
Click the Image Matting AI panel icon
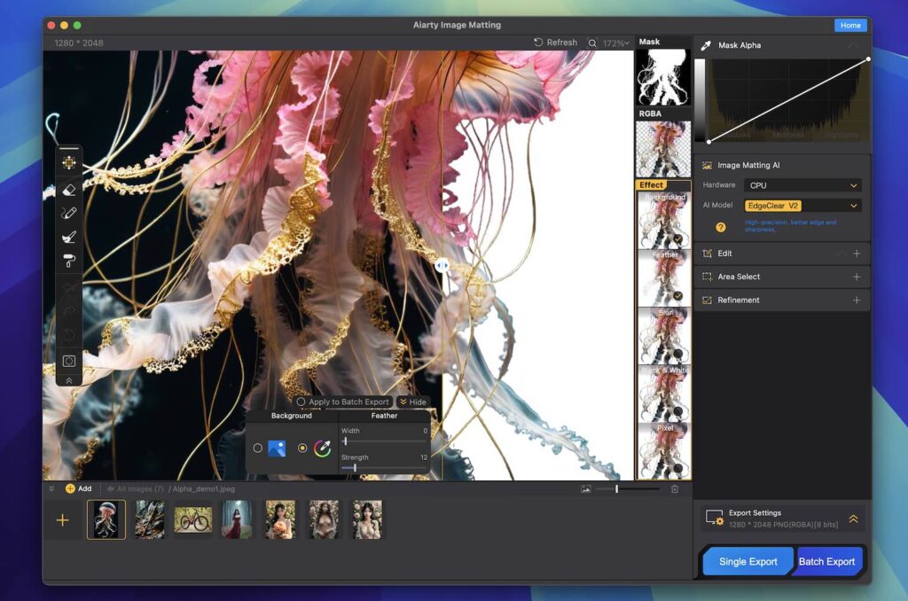(707, 166)
